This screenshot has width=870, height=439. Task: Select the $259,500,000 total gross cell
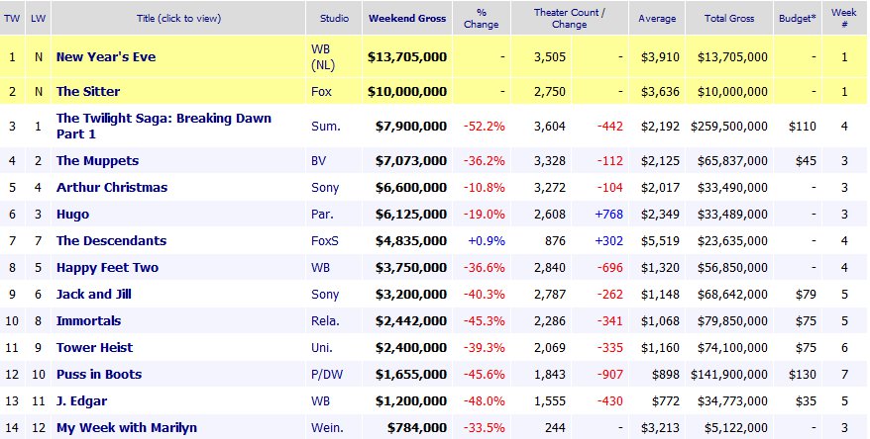(x=729, y=127)
